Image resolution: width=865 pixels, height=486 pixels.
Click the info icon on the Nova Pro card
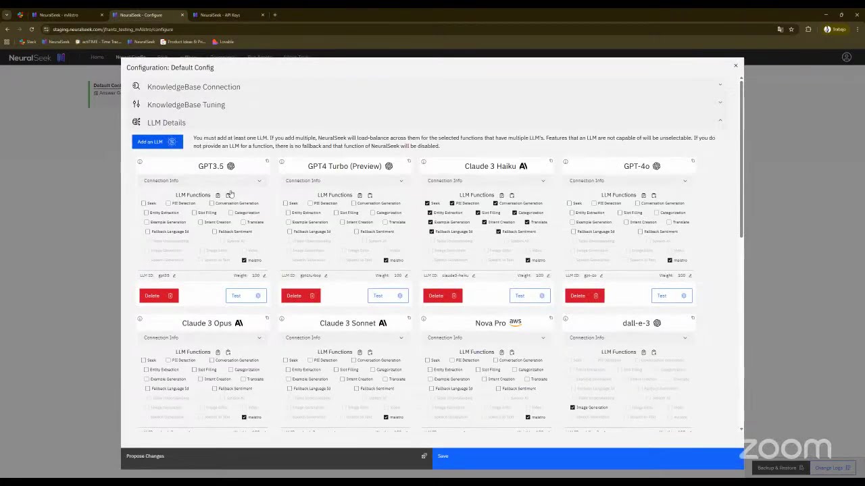click(x=424, y=319)
